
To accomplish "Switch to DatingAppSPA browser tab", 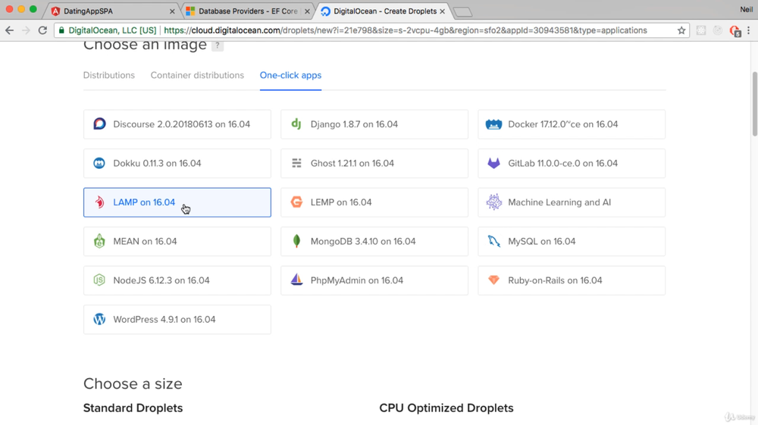I will [112, 11].
